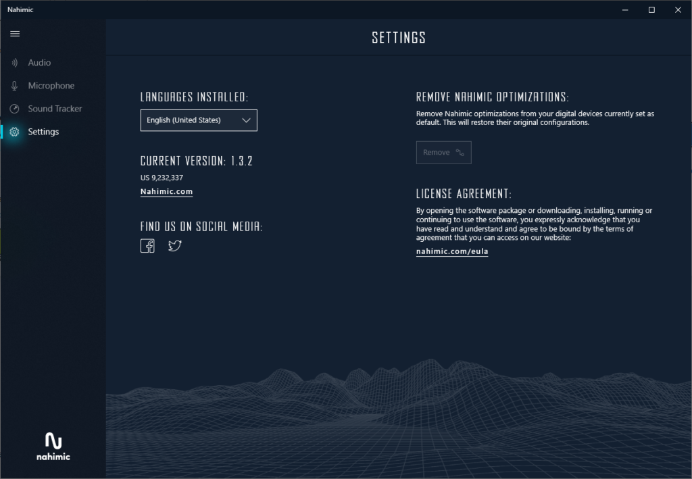Click the link icon inside Remove button
The height and width of the screenshot is (479, 692).
click(x=460, y=153)
